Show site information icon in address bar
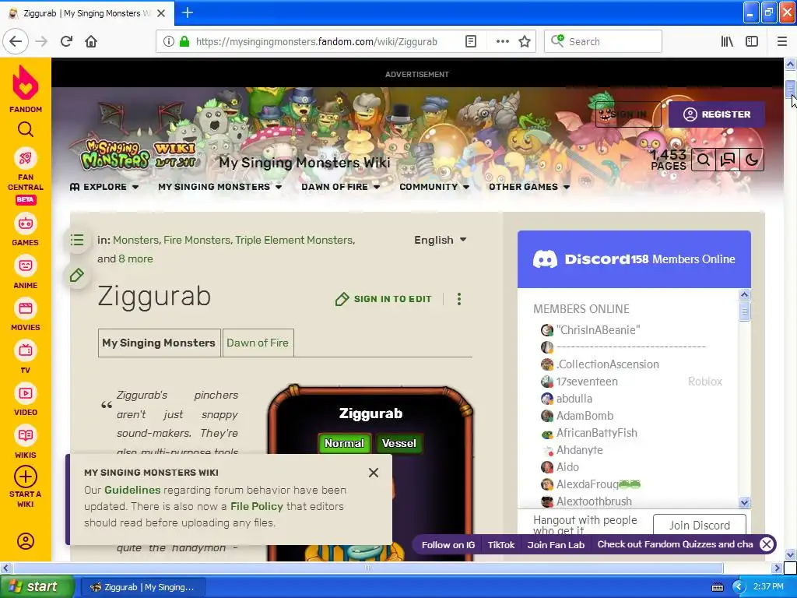Screen dimensions: 797x598 click(x=169, y=42)
